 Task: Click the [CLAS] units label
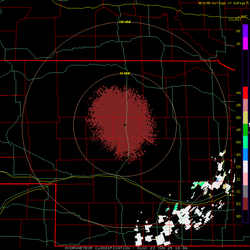tap(235, 19)
